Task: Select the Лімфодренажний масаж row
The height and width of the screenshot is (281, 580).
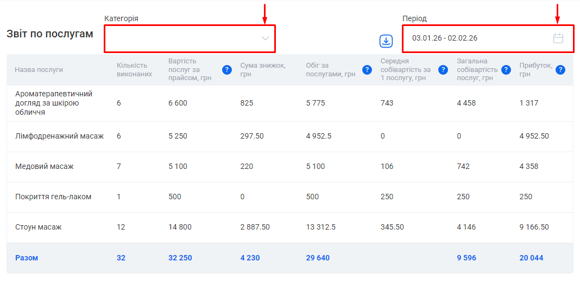Action: (59, 136)
